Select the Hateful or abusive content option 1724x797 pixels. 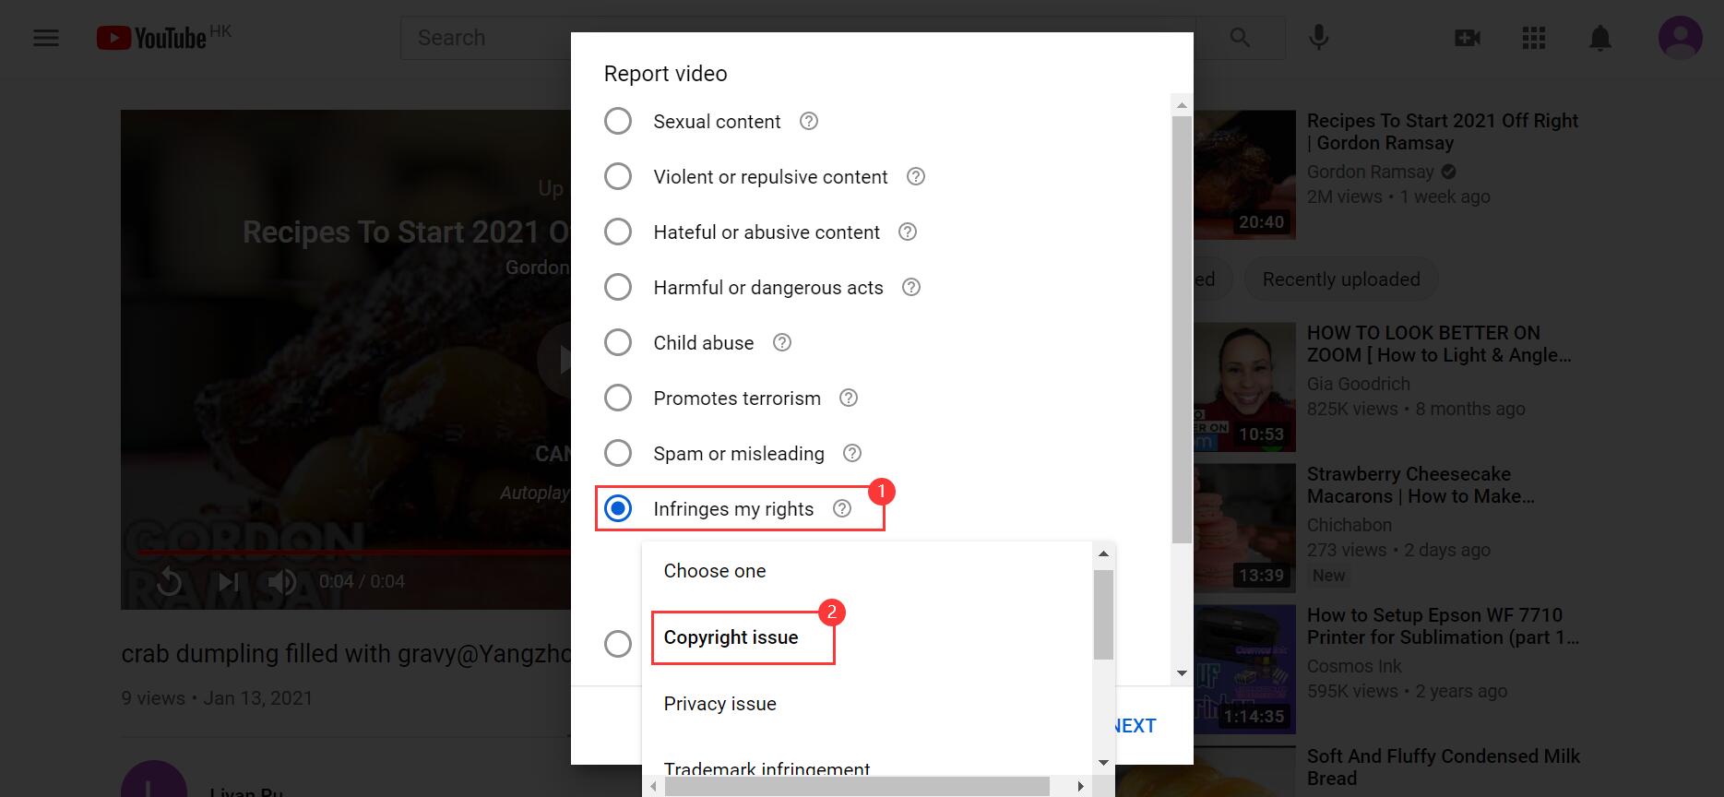point(618,232)
